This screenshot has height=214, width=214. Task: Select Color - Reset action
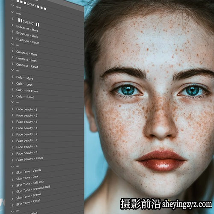25,97
